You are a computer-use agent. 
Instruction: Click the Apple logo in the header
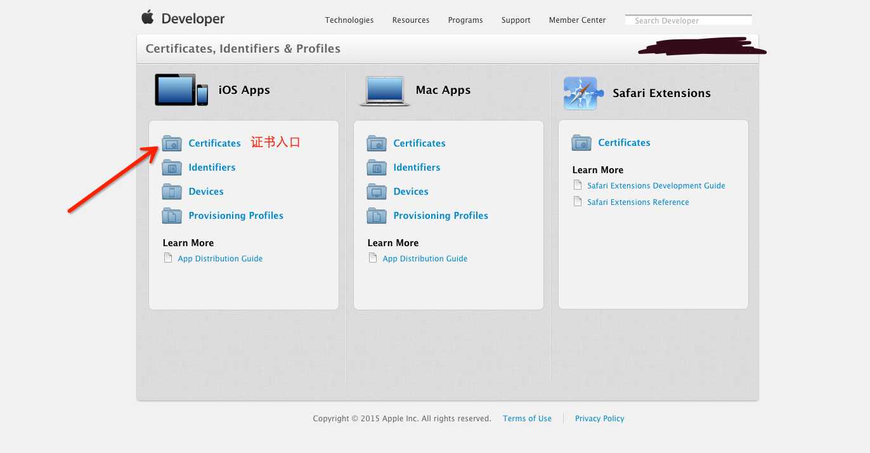pos(148,17)
